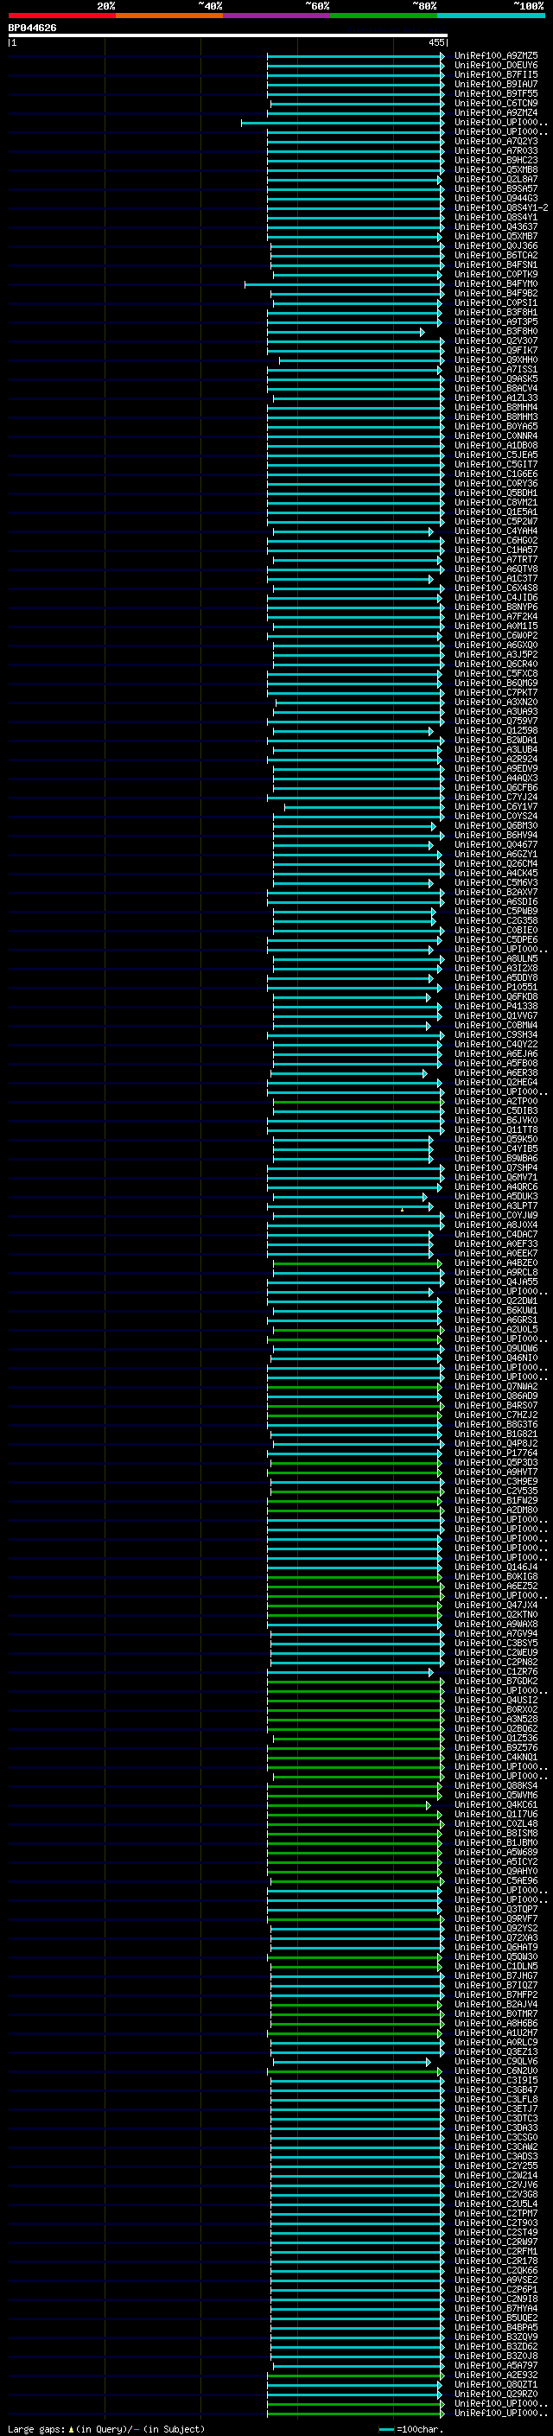
Task: Click the label UniRef100_C6Y1V7
Action: tap(496, 806)
